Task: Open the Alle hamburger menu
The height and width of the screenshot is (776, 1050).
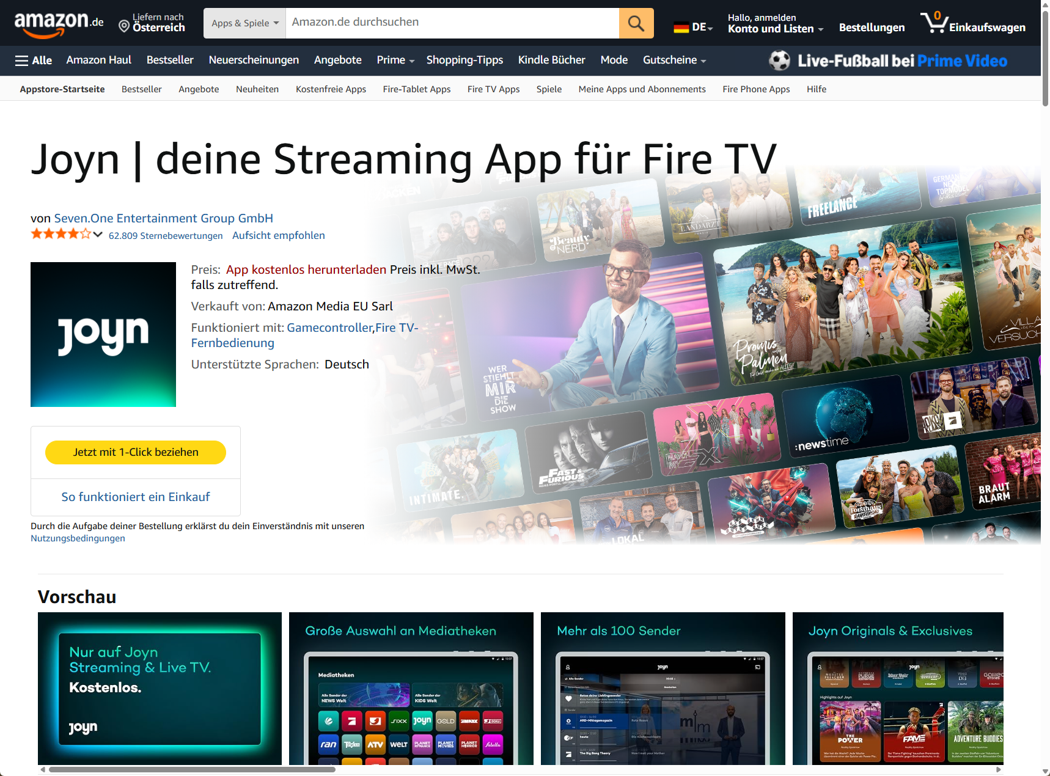Action: (x=34, y=60)
